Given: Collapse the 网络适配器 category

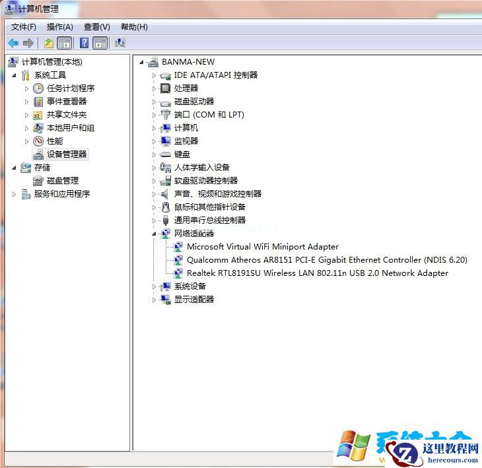Looking at the screenshot, I should coord(154,234).
